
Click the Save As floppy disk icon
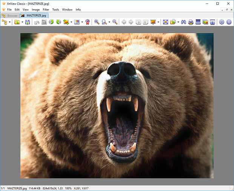pos(28,22)
